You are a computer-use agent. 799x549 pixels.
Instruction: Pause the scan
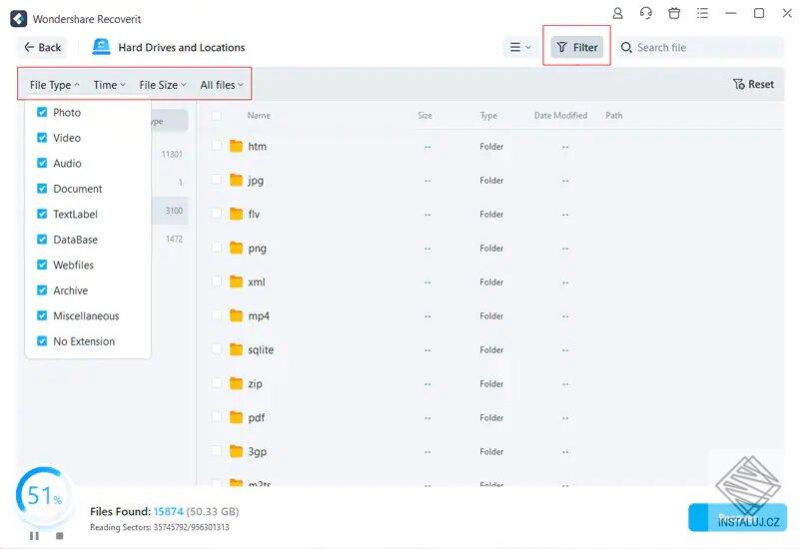coord(34,536)
